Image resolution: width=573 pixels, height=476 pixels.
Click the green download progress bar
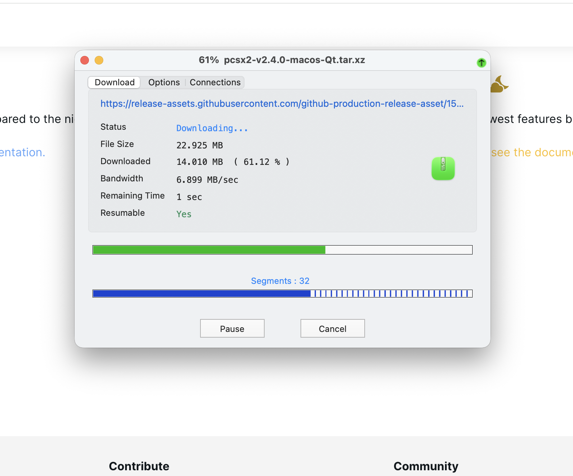pos(283,250)
